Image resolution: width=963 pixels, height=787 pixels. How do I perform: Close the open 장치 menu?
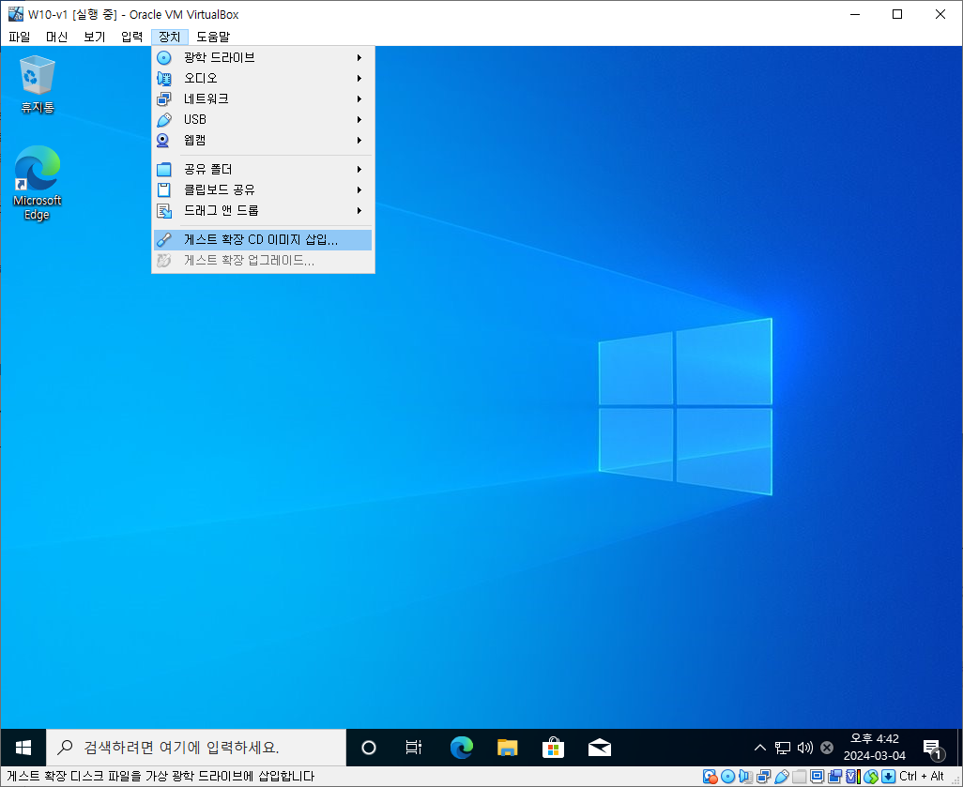(170, 37)
